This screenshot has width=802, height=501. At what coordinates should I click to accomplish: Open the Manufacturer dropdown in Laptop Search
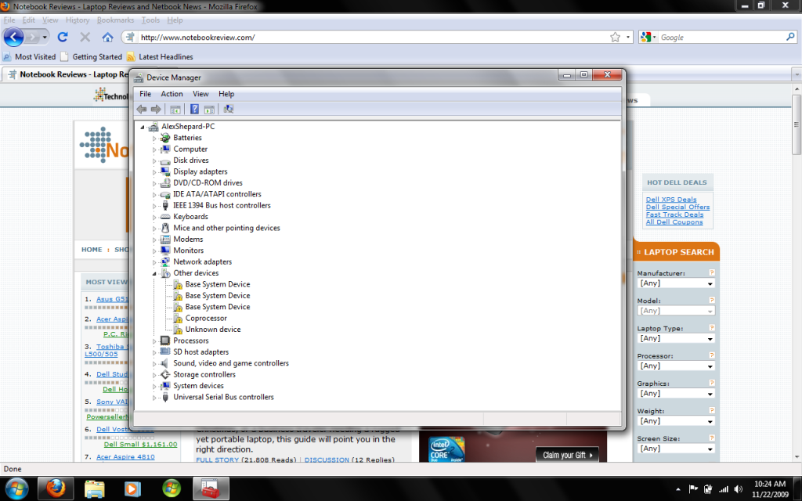(x=676, y=283)
